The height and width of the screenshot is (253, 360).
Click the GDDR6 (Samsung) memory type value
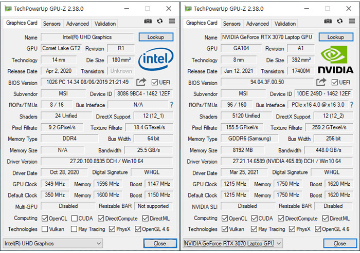249,139
